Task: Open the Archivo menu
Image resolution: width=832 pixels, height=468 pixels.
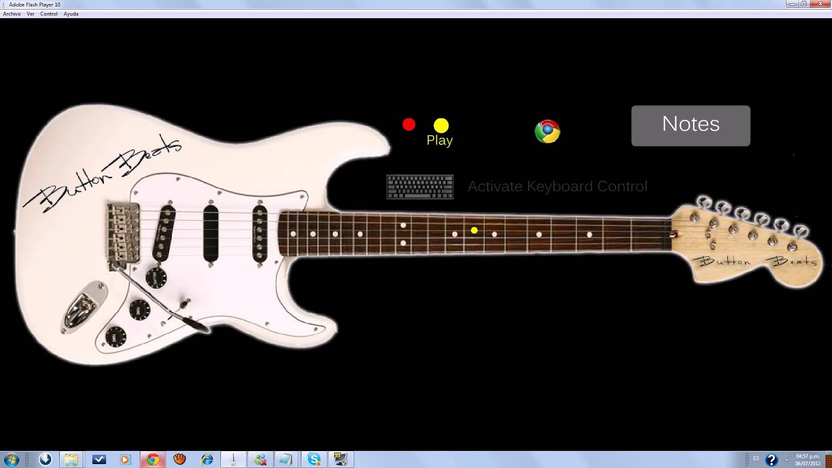Action: coord(12,14)
